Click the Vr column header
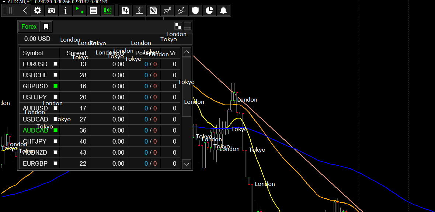The height and width of the screenshot is (212, 435). pos(173,53)
